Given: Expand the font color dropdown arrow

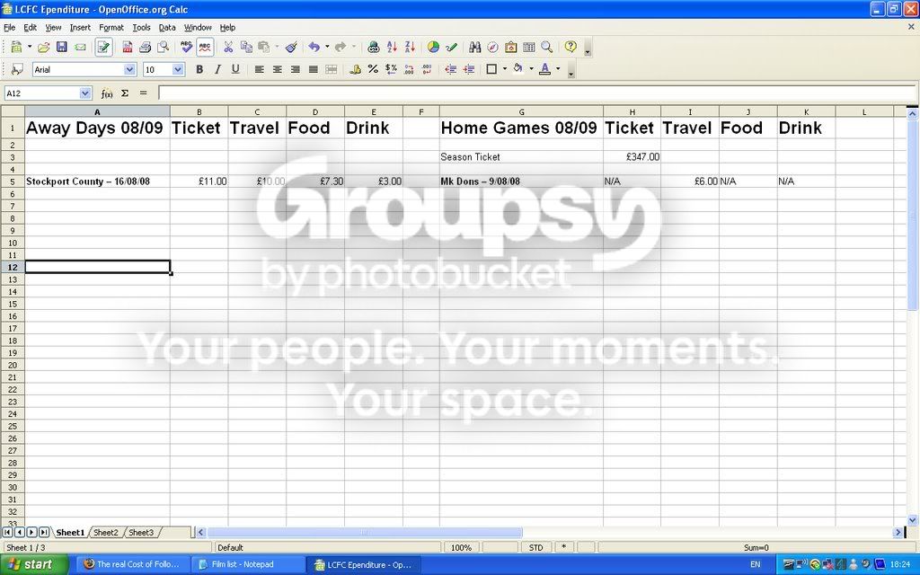Looking at the screenshot, I should tap(558, 69).
